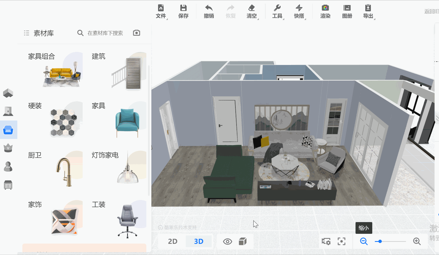Viewport: 439px width, 255px height.
Task: Switch to 2D view mode
Action: [173, 241]
